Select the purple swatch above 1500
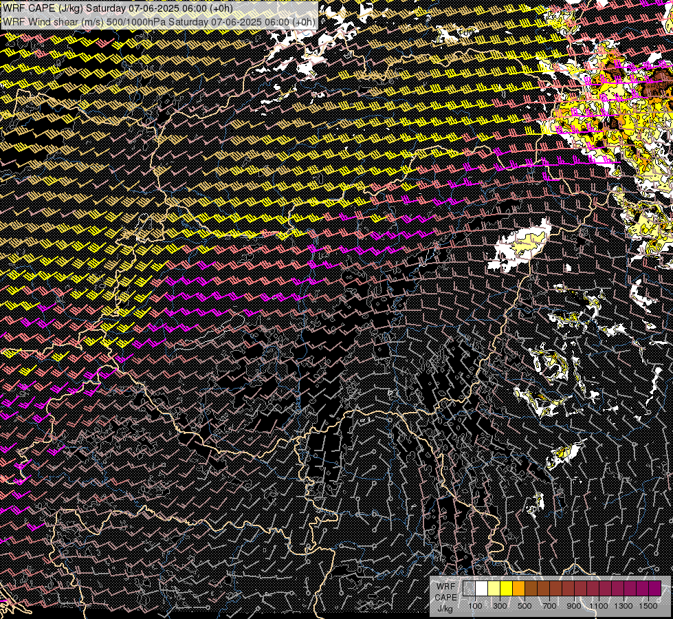This screenshot has height=619, width=673. (x=654, y=589)
